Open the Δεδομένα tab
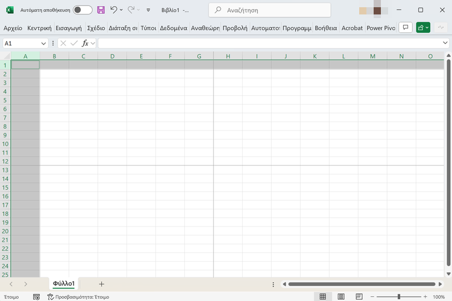The height and width of the screenshot is (301, 452). 174,28
